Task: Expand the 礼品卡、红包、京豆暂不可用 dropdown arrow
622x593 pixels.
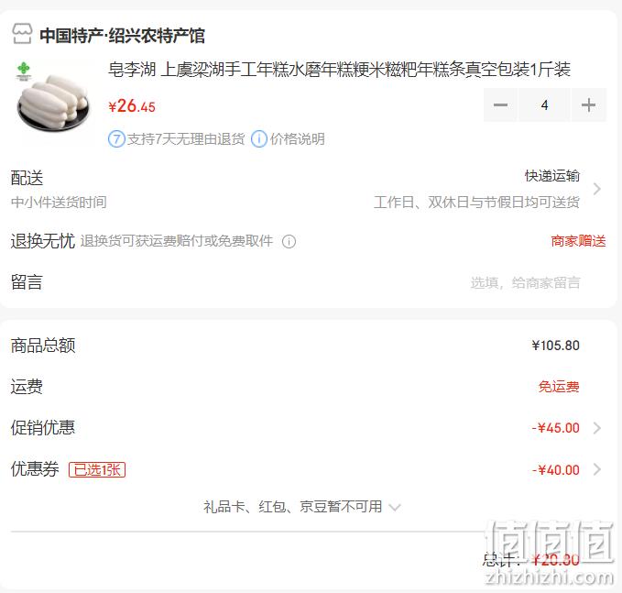Action: click(x=395, y=507)
